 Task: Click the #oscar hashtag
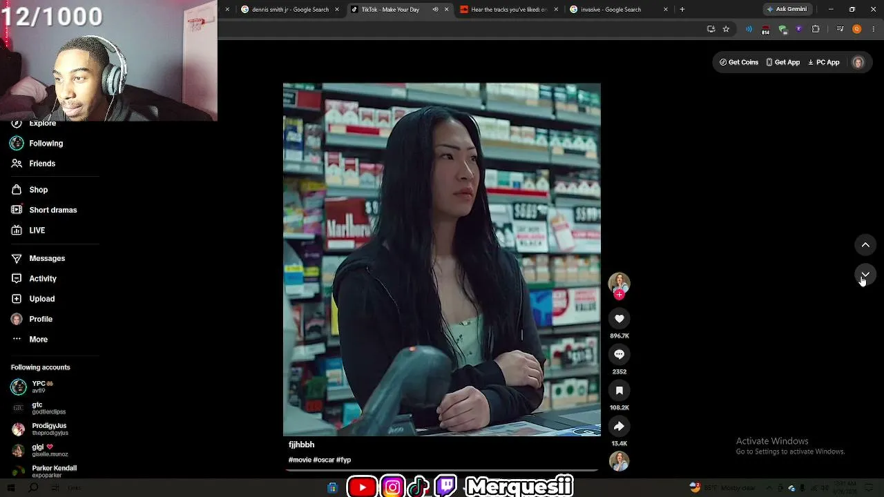pyautogui.click(x=323, y=460)
